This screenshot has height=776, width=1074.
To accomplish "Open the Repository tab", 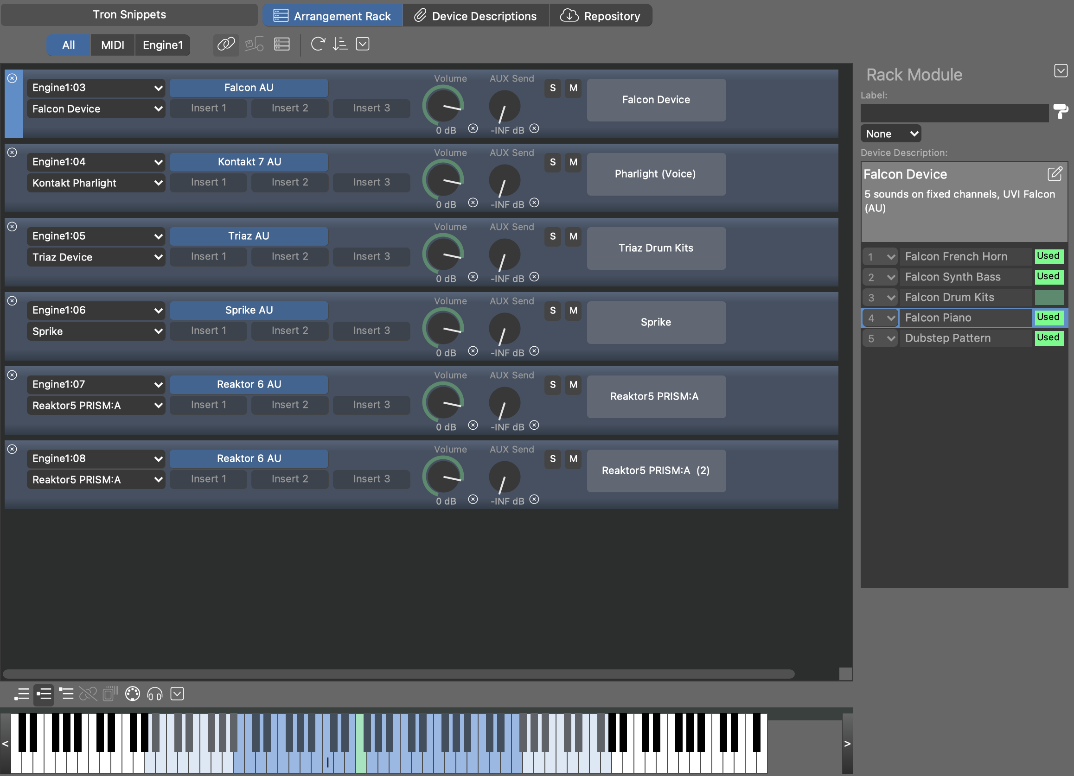I will click(601, 16).
